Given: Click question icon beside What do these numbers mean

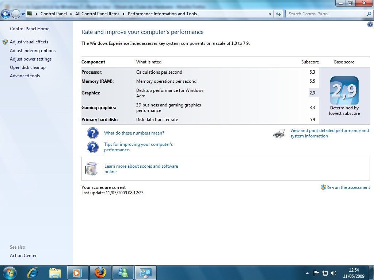Looking at the screenshot, I should pyautogui.click(x=92, y=133).
